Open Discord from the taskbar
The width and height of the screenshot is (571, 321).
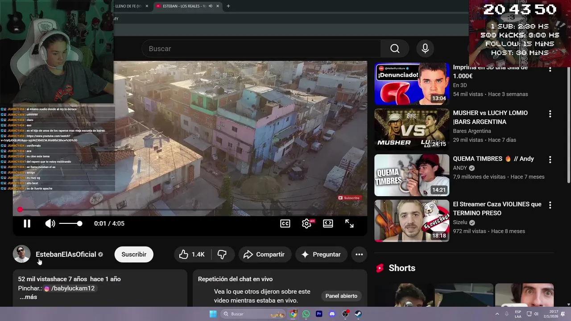click(x=332, y=314)
